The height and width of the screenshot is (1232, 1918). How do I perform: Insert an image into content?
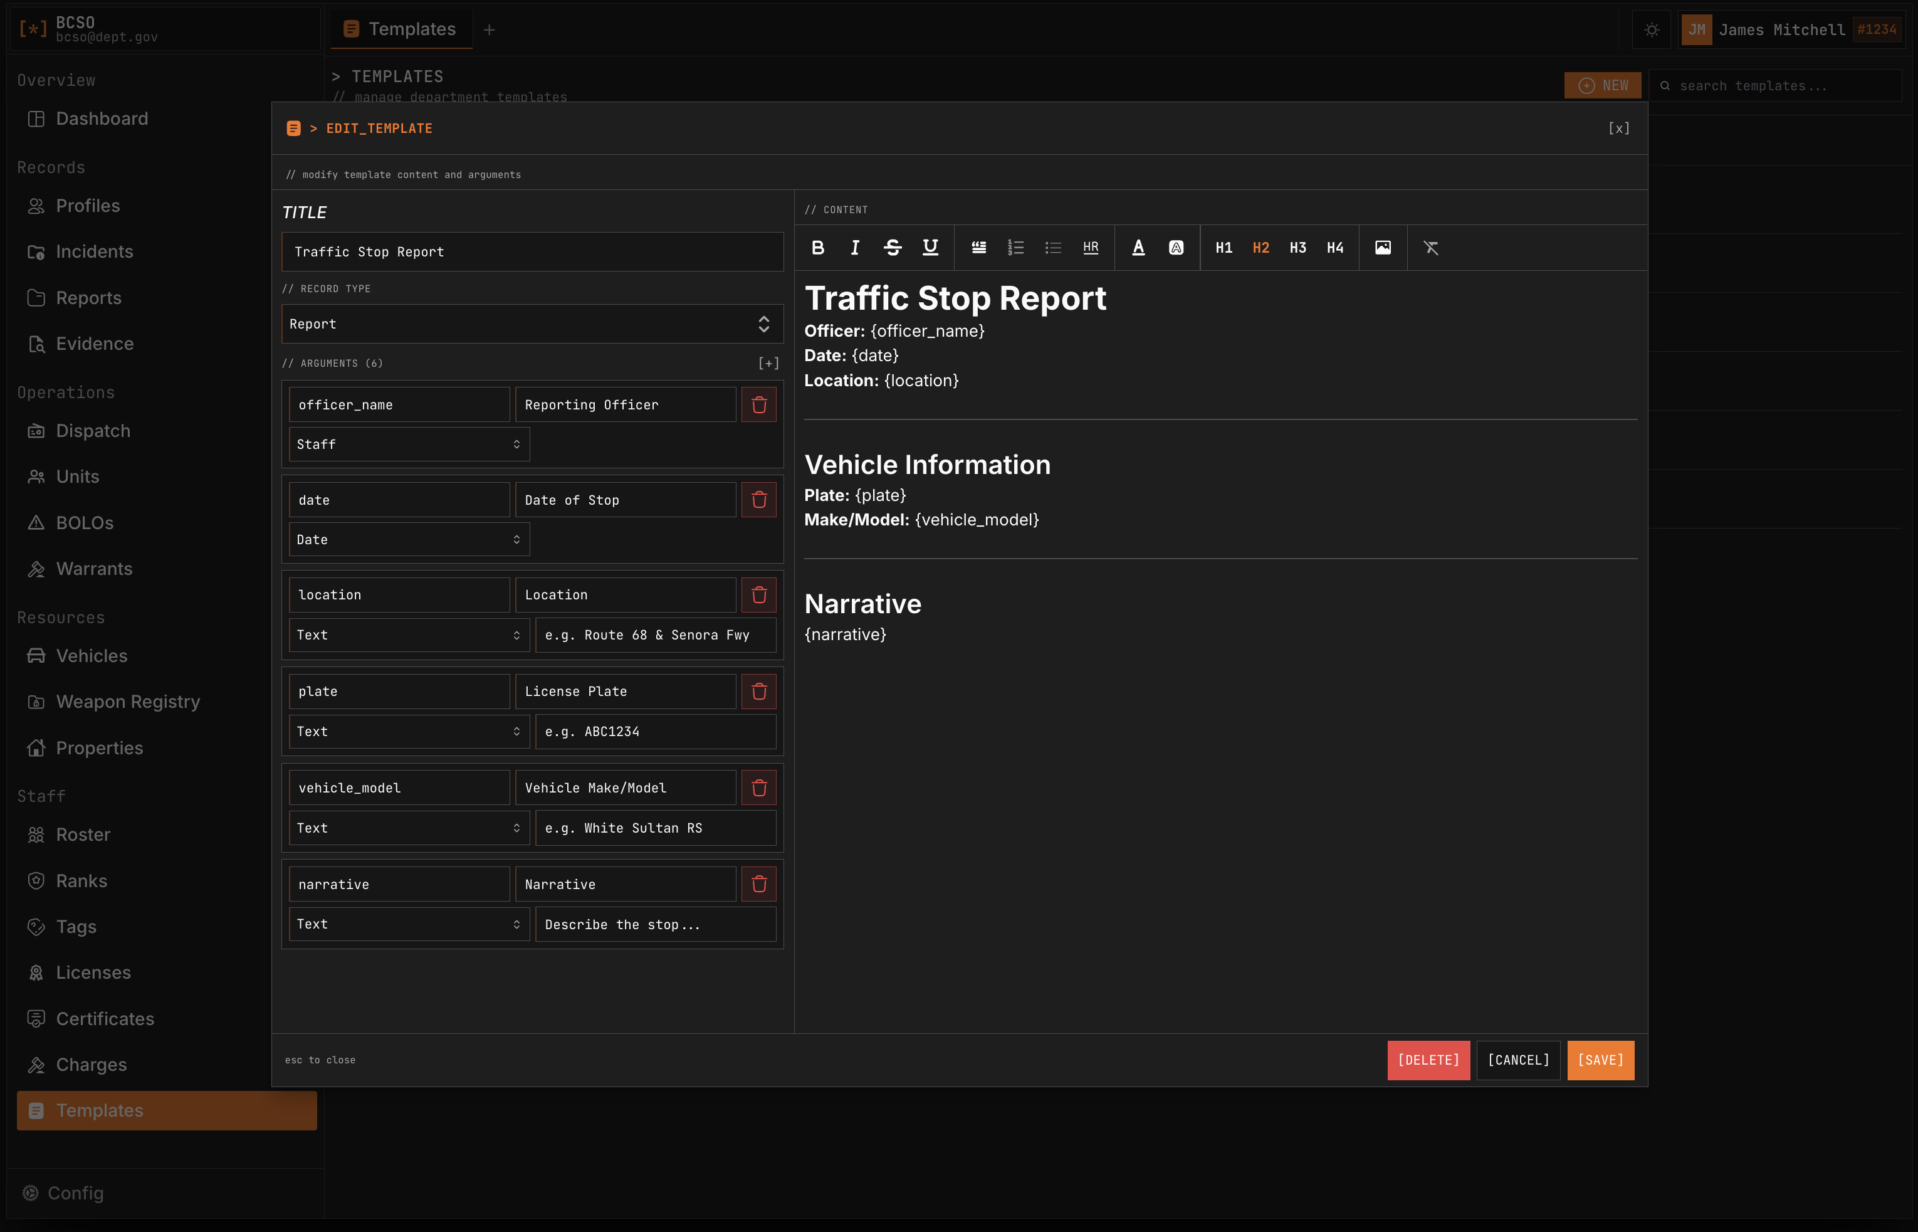1382,247
